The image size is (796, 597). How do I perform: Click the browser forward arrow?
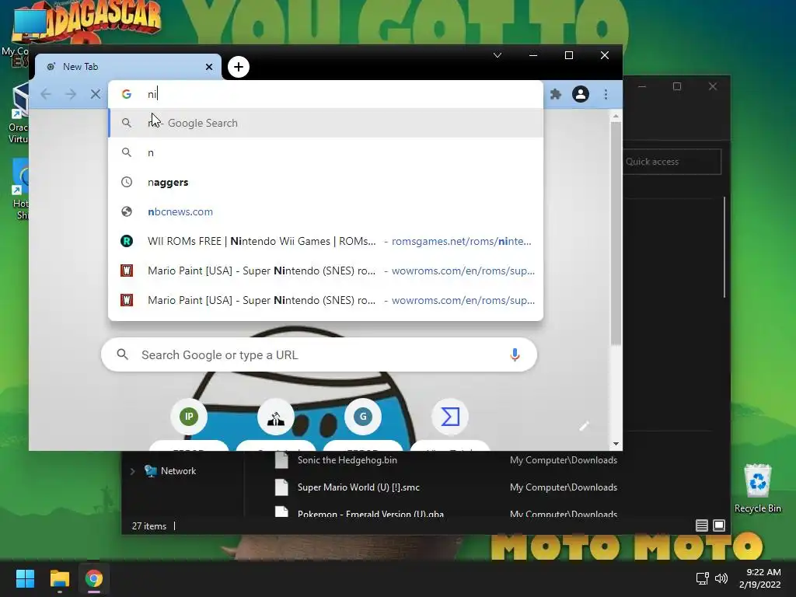pos(71,94)
